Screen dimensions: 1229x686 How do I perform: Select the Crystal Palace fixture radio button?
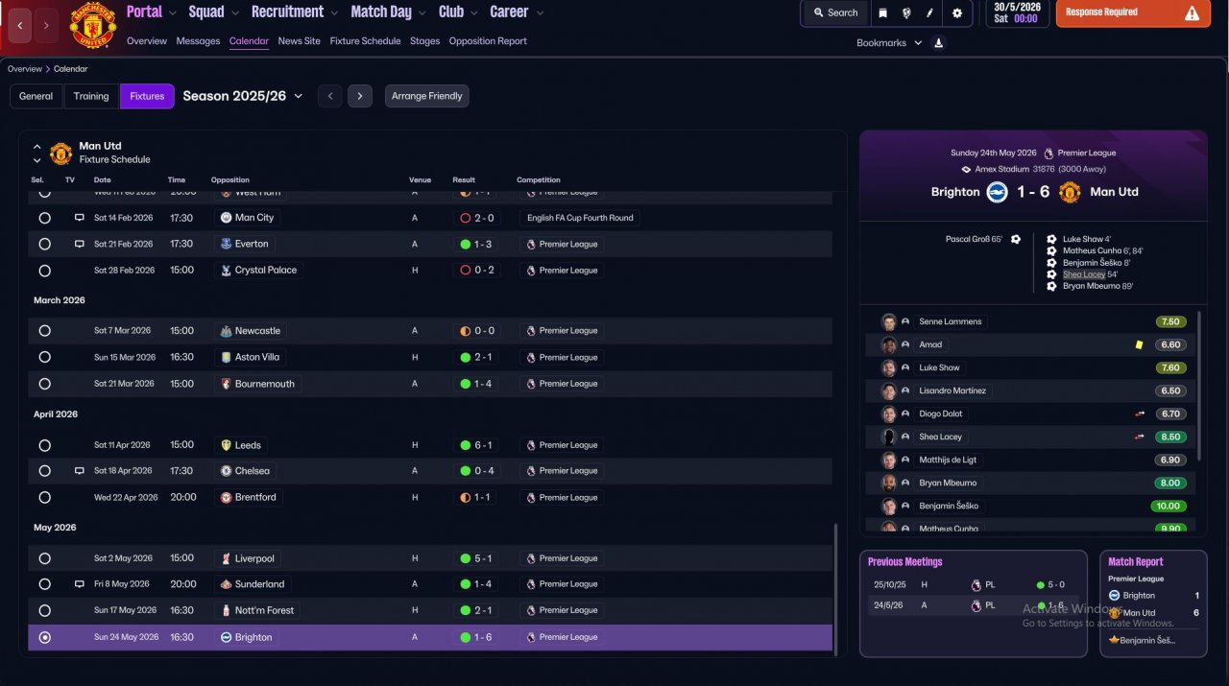44,271
